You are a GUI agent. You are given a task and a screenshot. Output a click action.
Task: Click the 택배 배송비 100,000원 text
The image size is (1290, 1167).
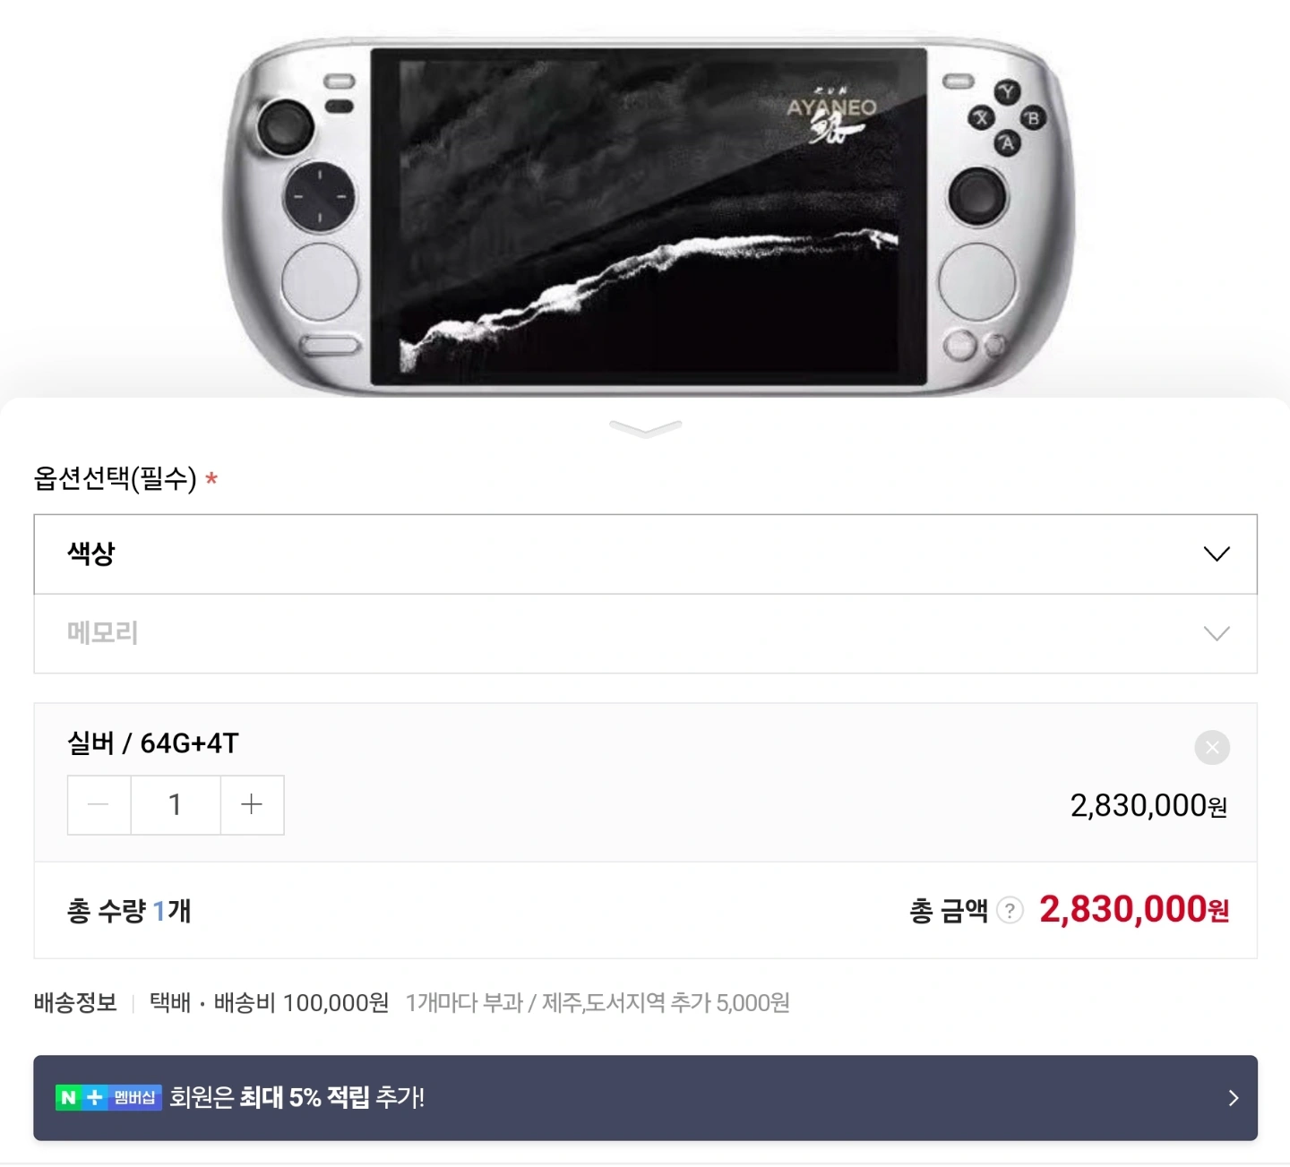click(270, 1002)
